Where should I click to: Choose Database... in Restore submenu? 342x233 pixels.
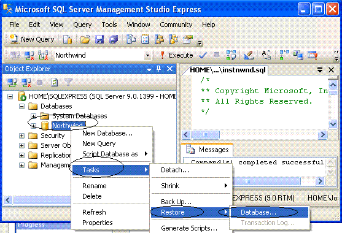click(x=269, y=212)
